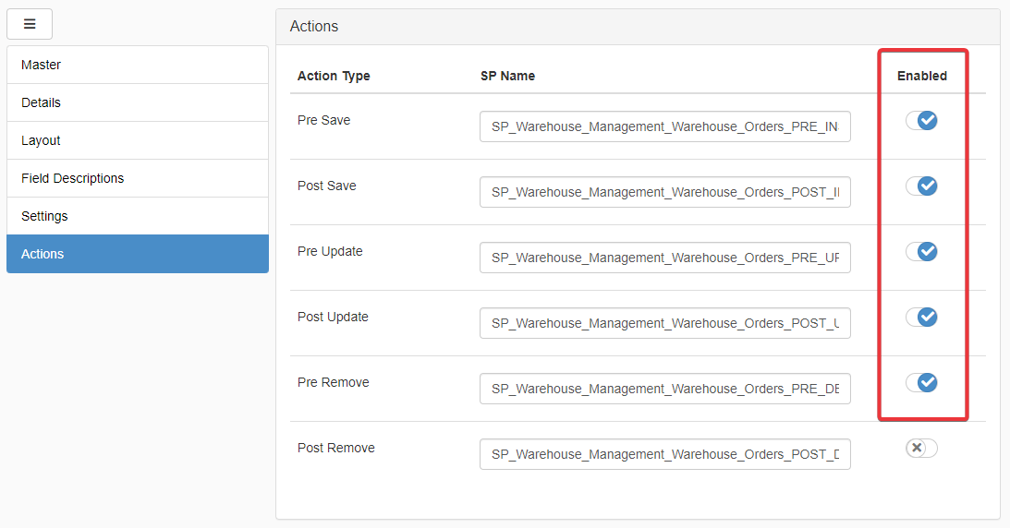Open the Settings section

coord(137,216)
